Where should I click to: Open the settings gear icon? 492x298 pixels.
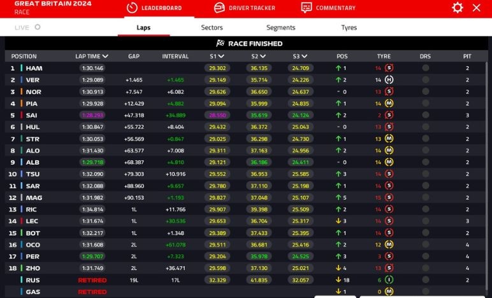(x=457, y=8)
